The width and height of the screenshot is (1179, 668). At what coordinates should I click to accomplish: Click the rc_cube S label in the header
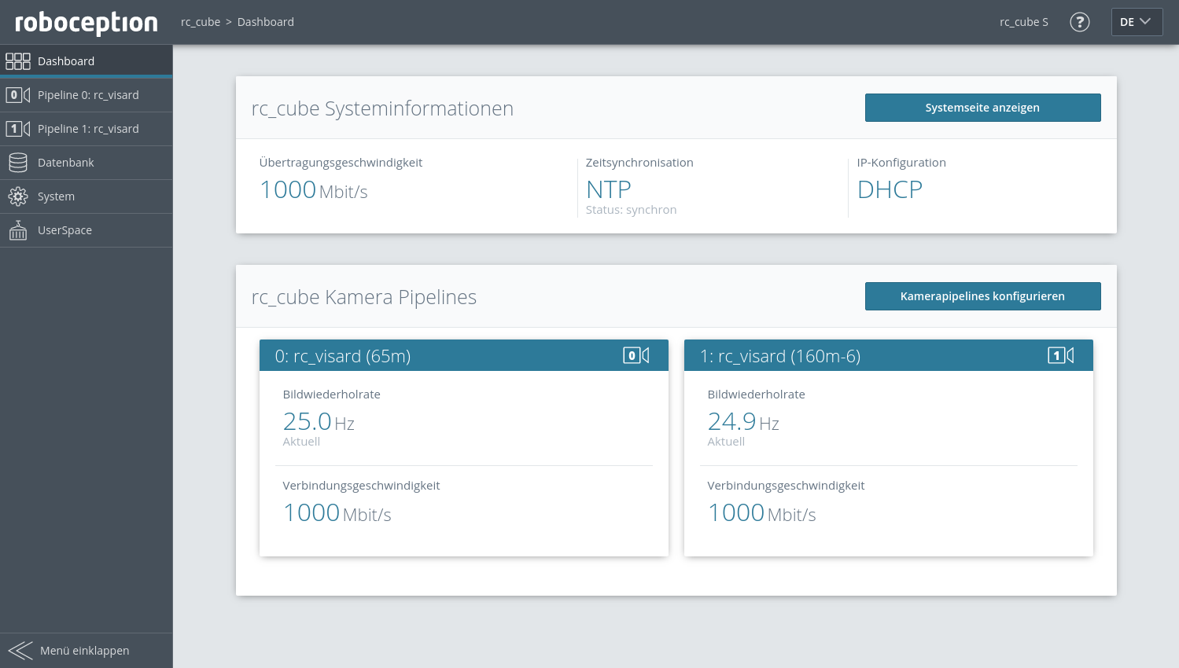1023,22
